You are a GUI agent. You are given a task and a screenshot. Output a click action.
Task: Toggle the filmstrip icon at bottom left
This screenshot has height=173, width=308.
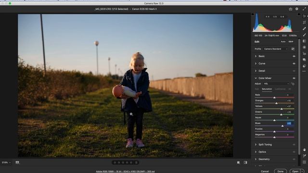(17, 162)
